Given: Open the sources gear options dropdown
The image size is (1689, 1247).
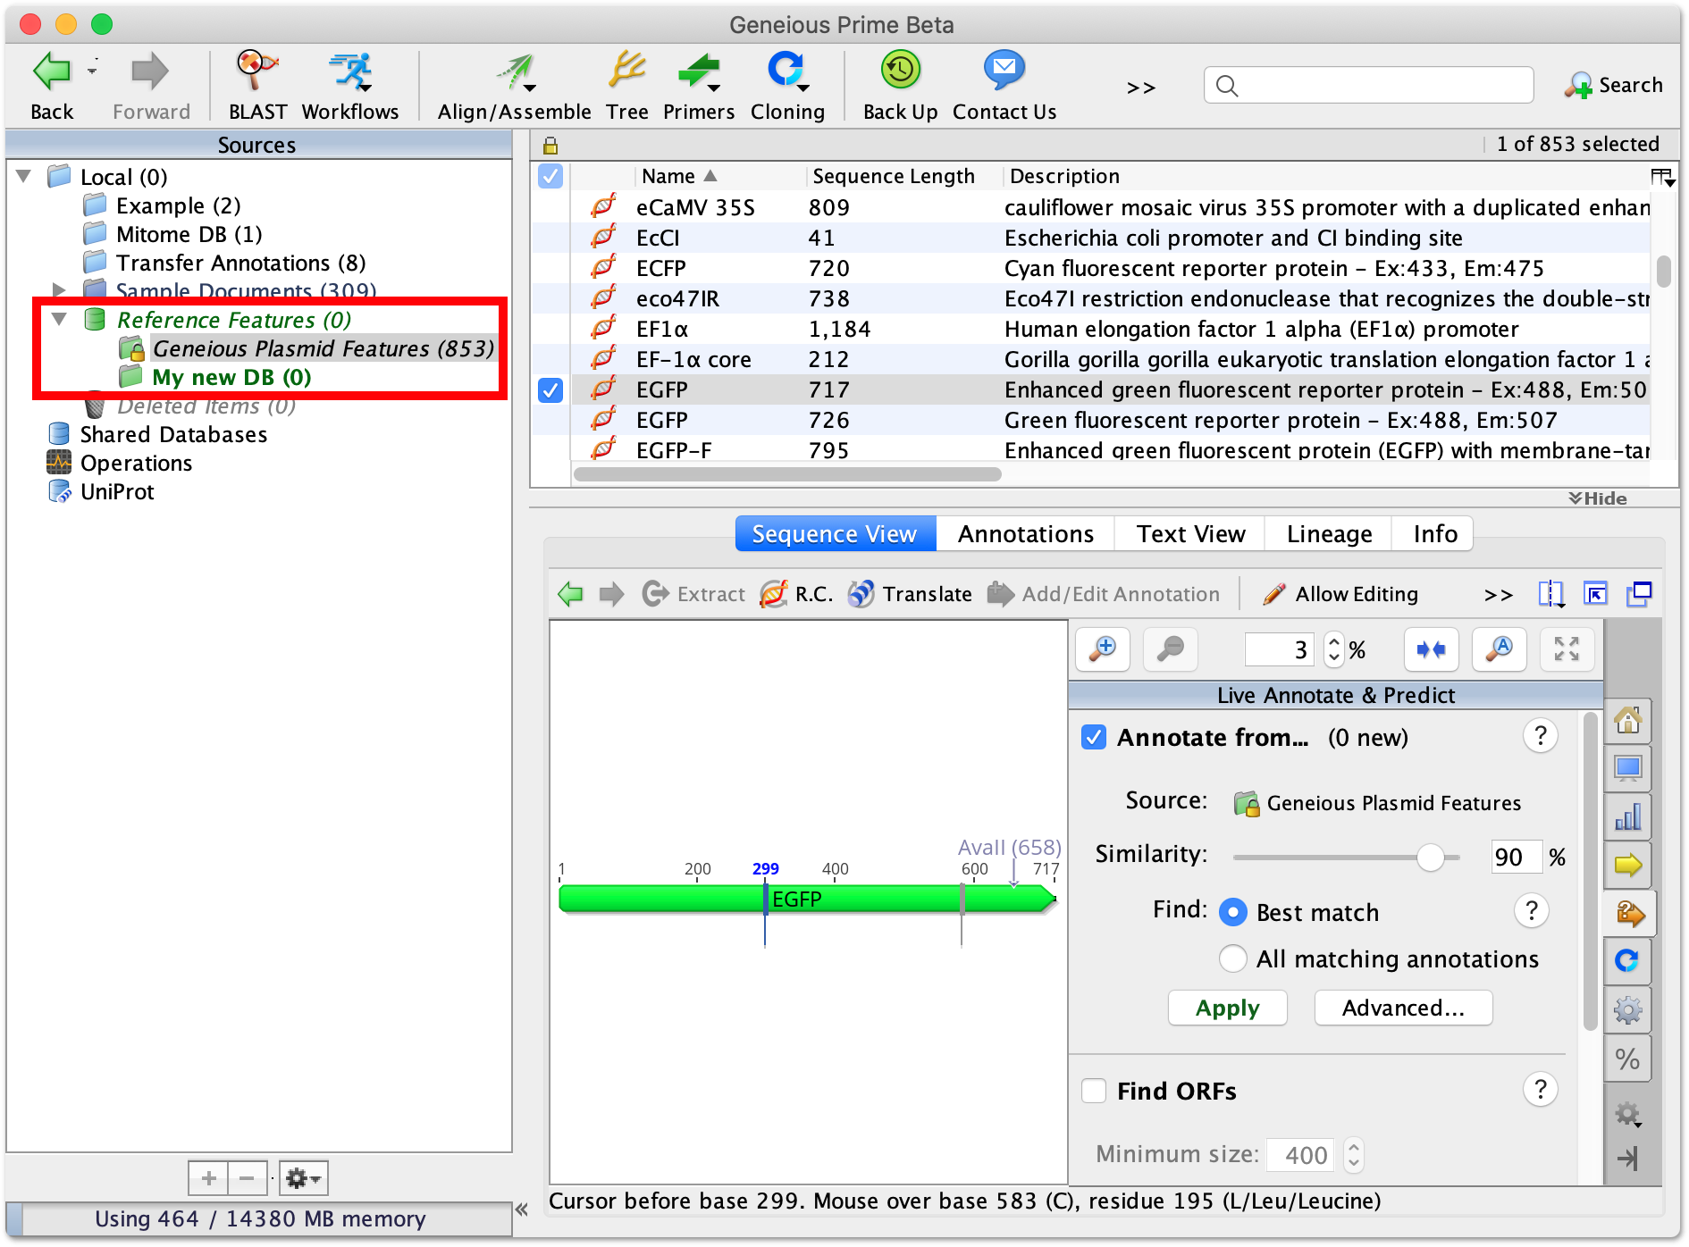Looking at the screenshot, I should pos(303,1179).
